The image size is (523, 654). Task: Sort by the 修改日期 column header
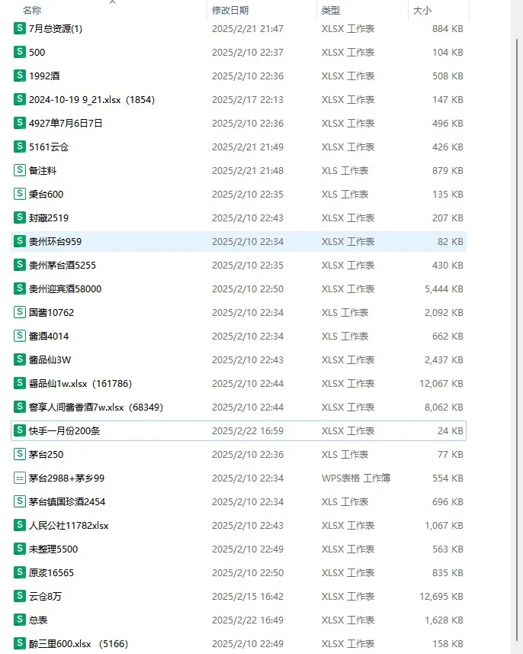(230, 10)
